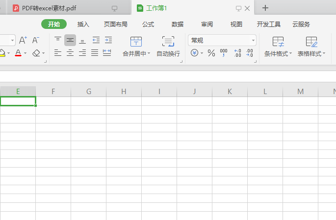
Task: Open 表格样式 table styles
Action: coord(311,47)
